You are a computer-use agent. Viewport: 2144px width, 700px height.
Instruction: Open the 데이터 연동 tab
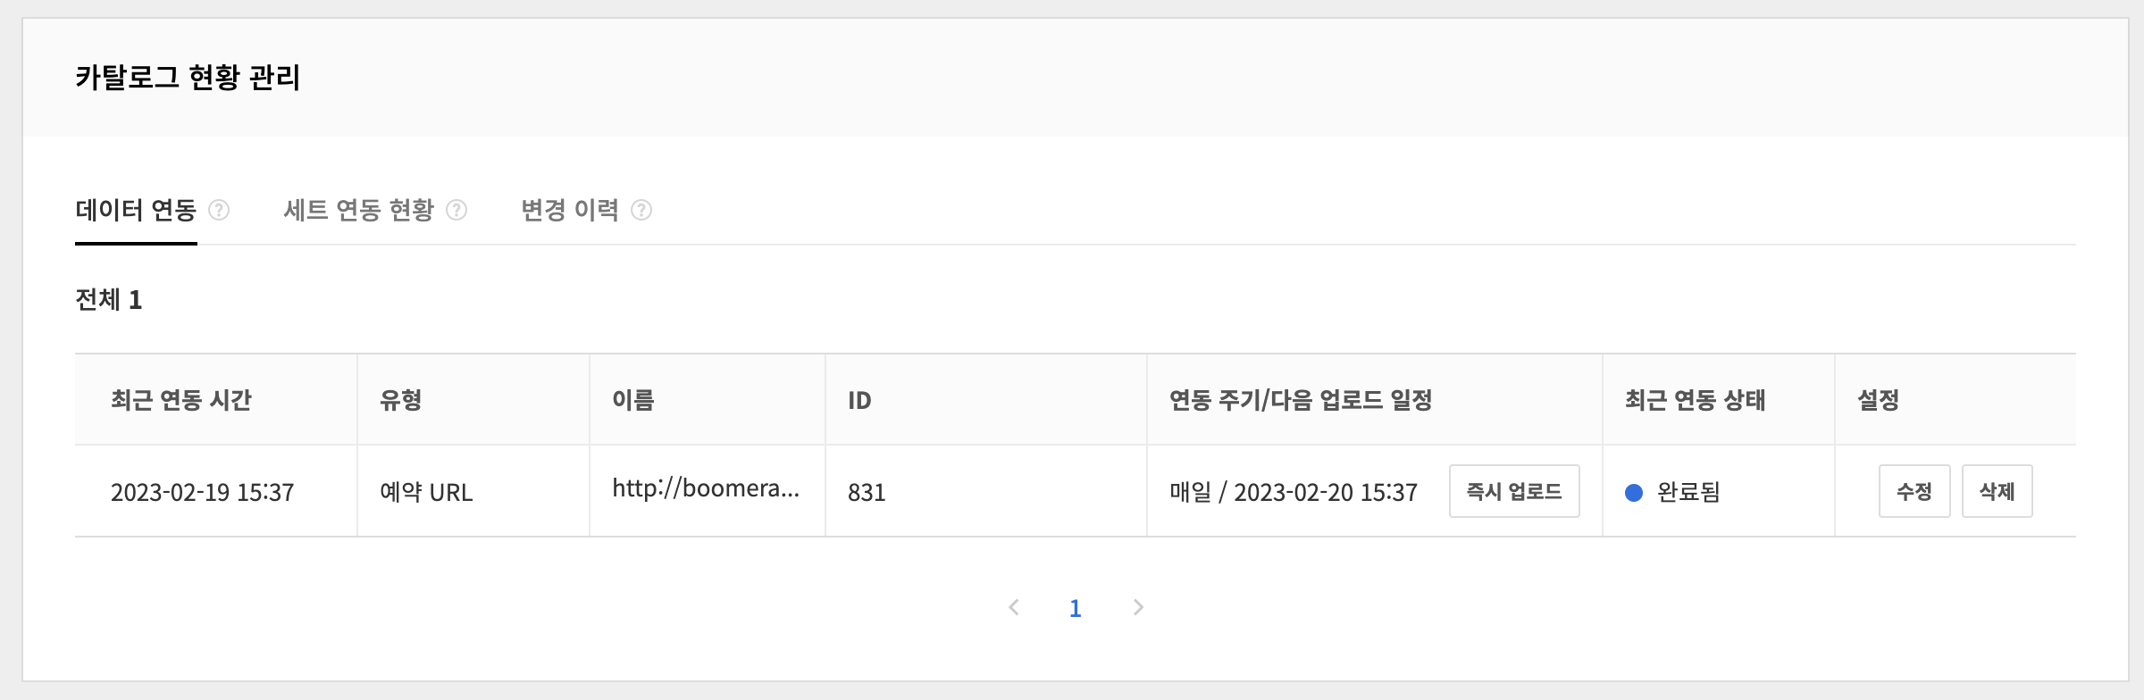136,210
